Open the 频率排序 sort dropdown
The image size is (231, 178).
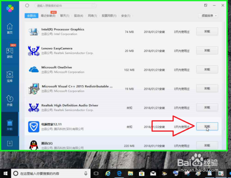tap(208, 16)
